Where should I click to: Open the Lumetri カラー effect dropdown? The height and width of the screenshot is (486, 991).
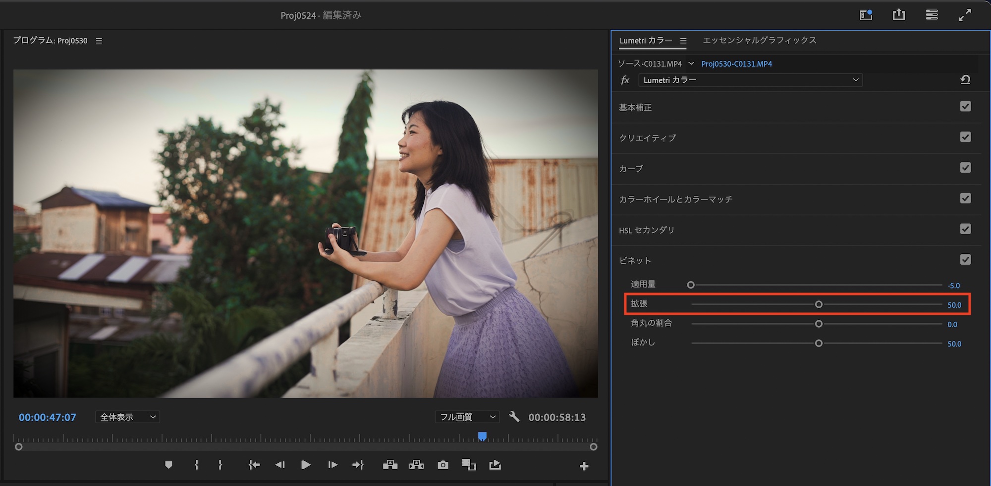[x=750, y=80]
